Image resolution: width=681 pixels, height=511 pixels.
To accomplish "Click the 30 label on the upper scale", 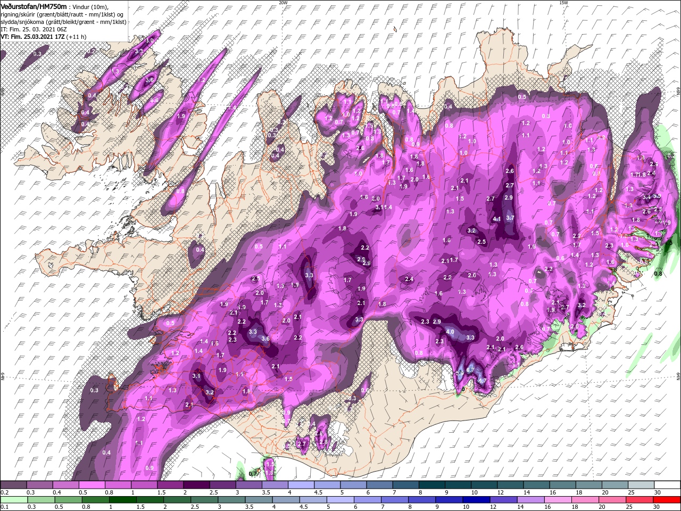I will point(658,492).
